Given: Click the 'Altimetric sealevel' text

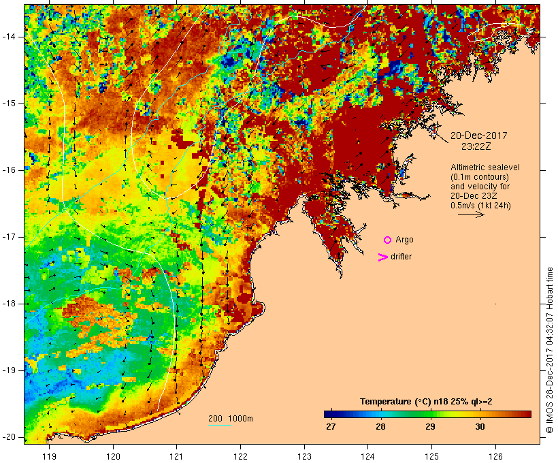Looking at the screenshot, I should click(485, 167).
